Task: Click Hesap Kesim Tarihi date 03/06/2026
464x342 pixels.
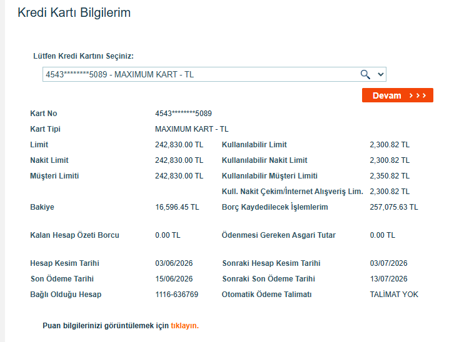Action: [174, 263]
